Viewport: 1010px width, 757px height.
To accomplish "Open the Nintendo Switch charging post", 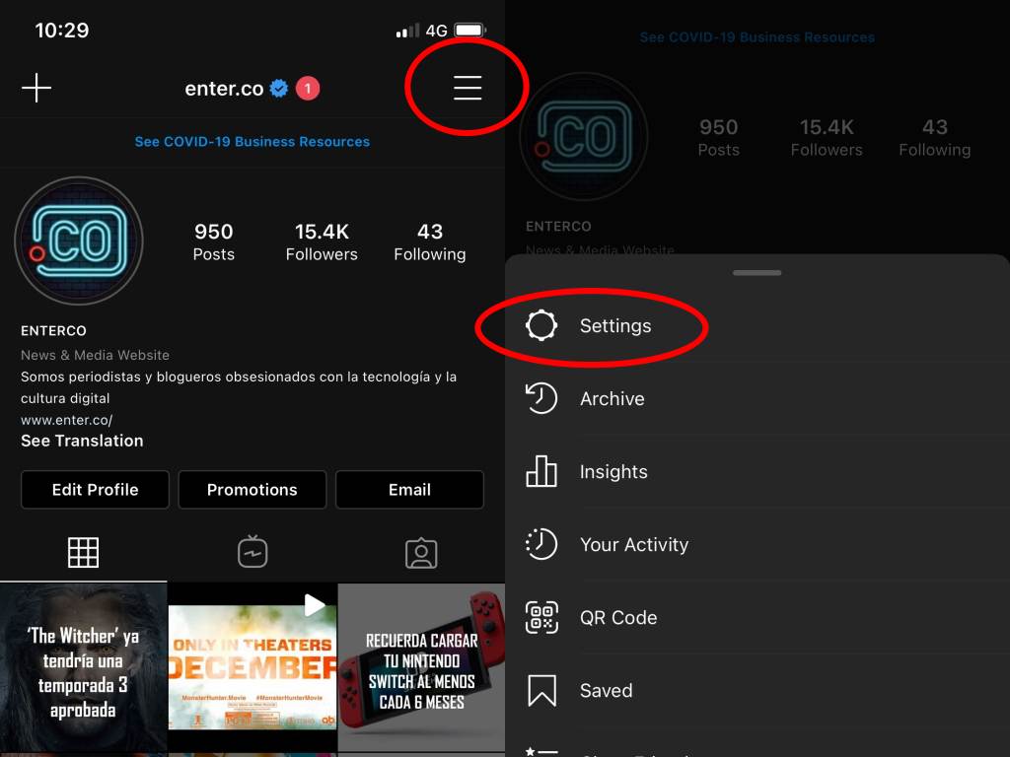I will 421,669.
